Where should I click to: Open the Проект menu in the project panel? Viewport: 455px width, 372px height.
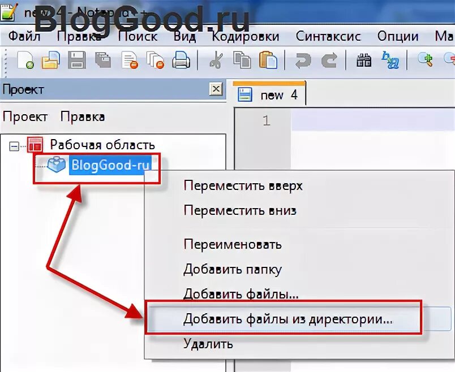point(25,117)
